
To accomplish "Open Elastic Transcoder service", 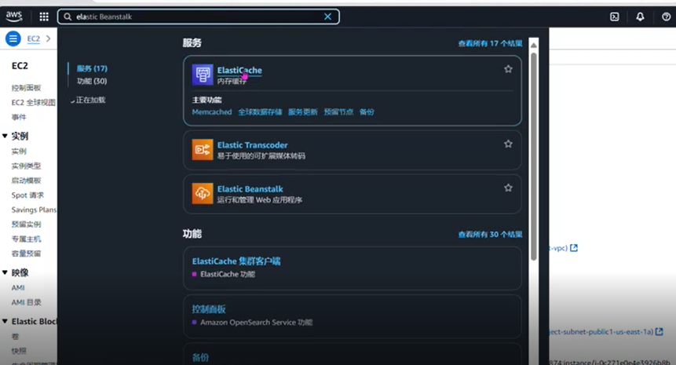I will [252, 144].
